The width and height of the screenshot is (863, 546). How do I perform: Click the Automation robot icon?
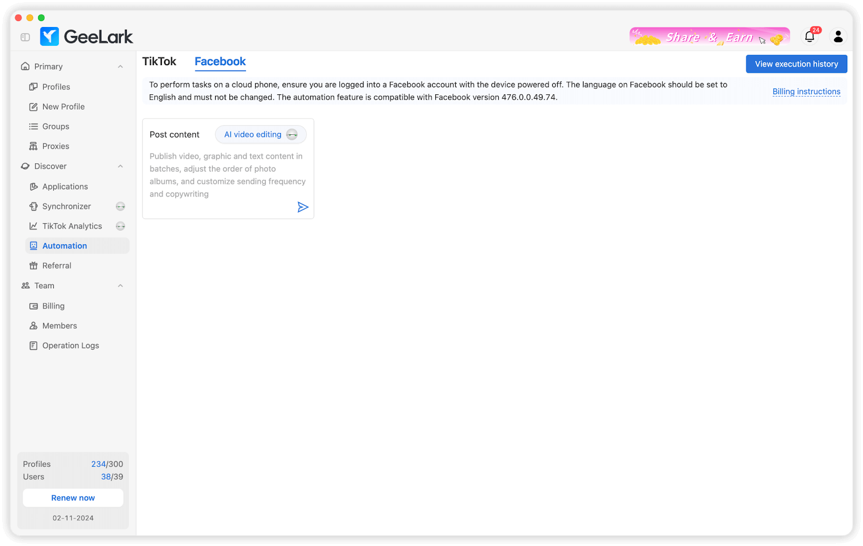[33, 246]
